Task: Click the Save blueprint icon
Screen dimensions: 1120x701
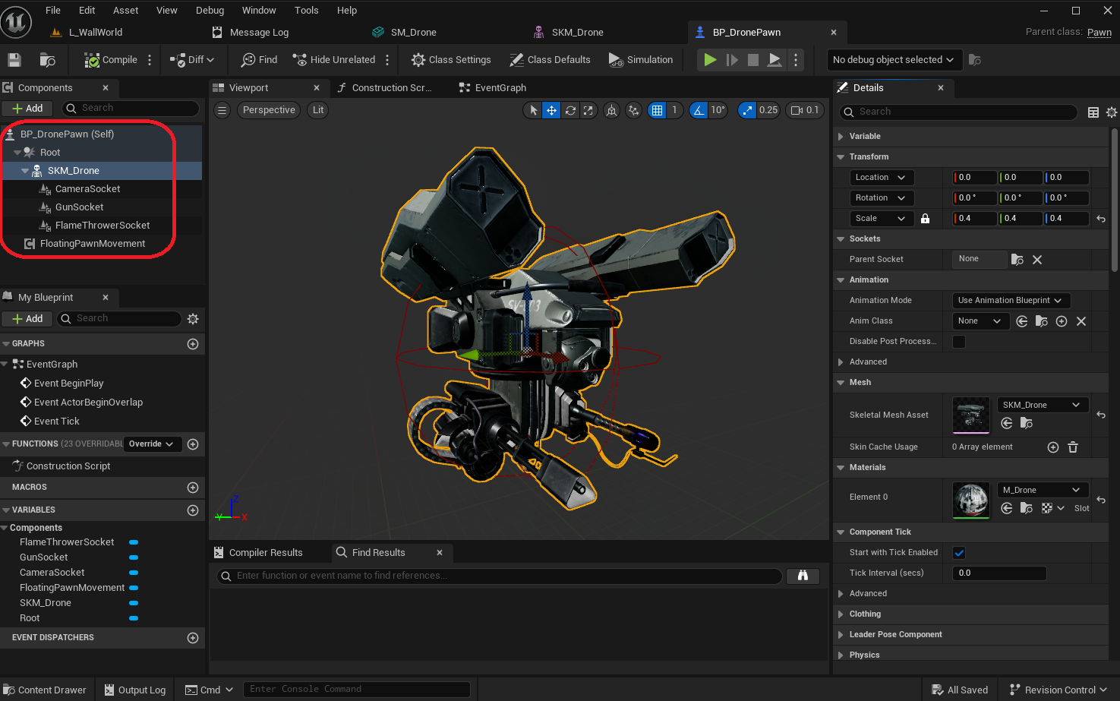Action: (x=14, y=60)
